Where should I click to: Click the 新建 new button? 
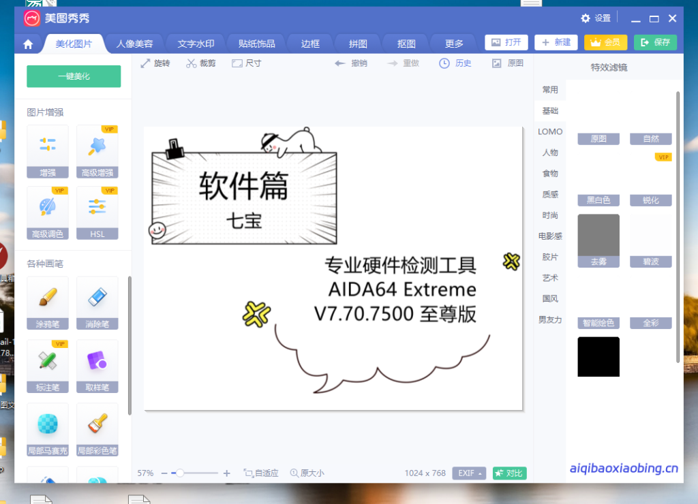556,42
